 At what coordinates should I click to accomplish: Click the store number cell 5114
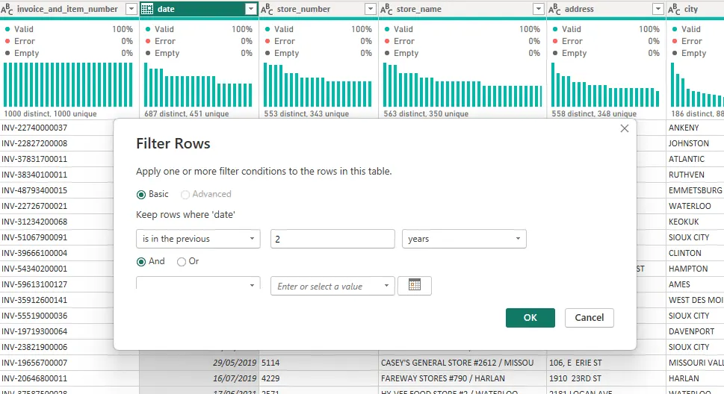[x=318, y=363]
